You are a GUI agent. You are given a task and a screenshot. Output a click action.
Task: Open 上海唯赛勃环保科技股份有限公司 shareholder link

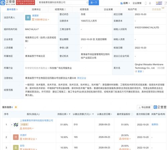[x=36, y=120]
